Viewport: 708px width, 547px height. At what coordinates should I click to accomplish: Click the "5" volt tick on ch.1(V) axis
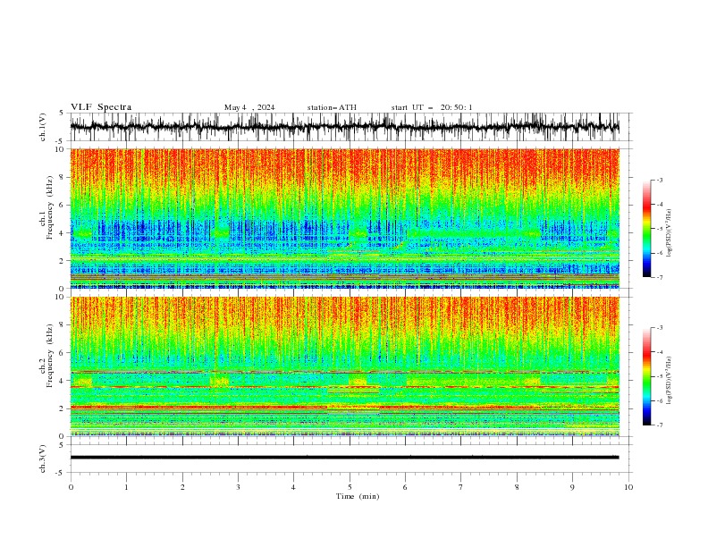click(x=62, y=113)
